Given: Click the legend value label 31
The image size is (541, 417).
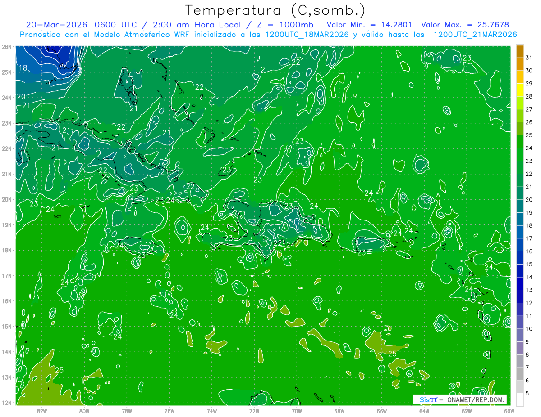Looking at the screenshot, I should pyautogui.click(x=529, y=57).
